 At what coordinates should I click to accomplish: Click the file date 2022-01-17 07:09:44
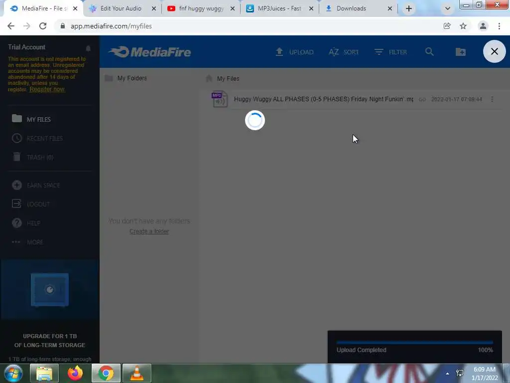pos(457,99)
